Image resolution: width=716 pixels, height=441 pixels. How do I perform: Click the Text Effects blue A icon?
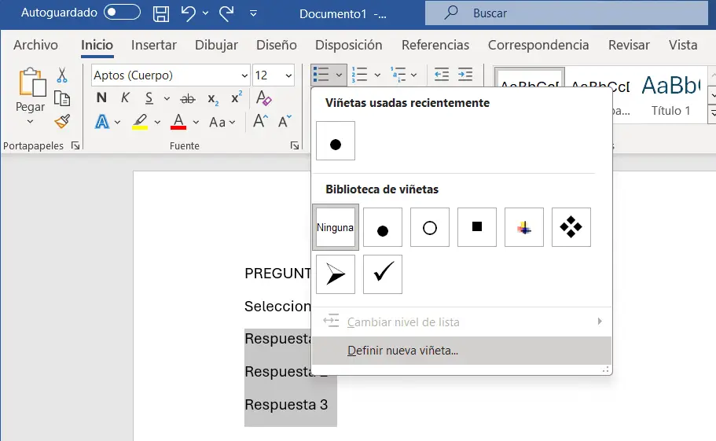tap(102, 122)
